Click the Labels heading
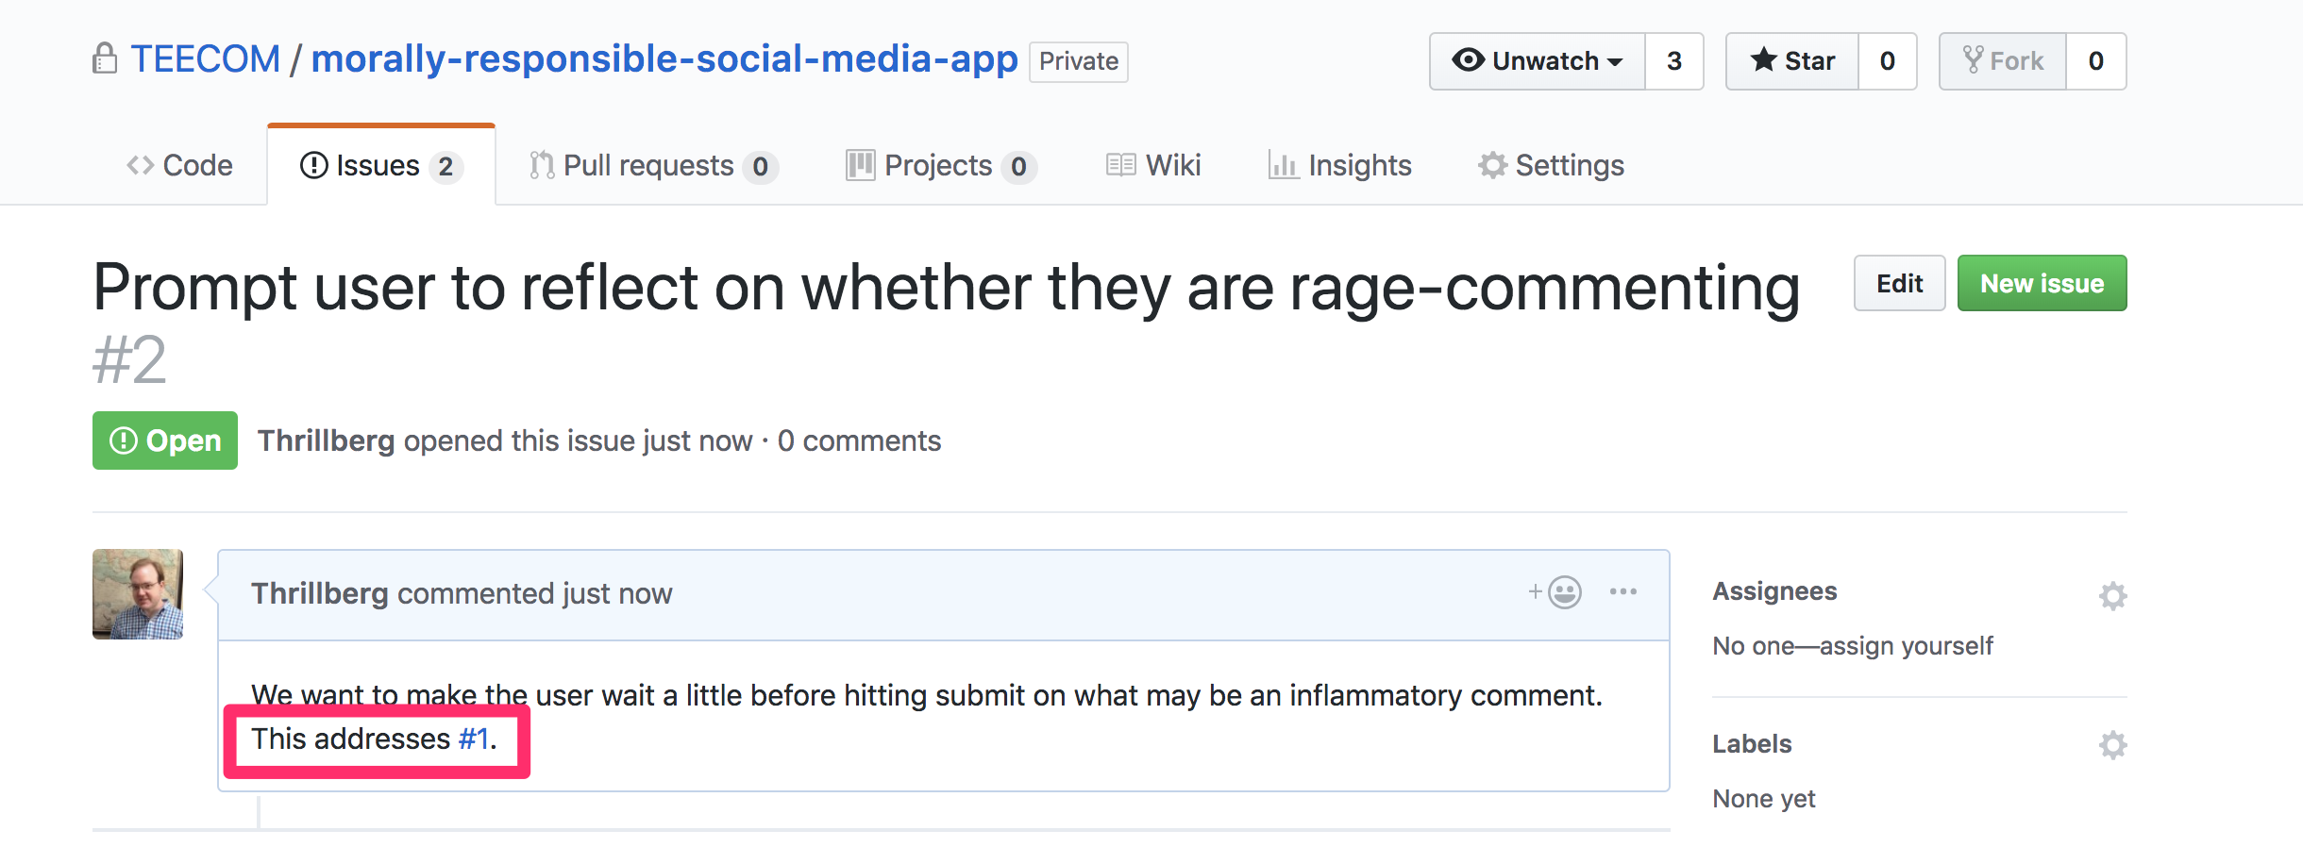Image resolution: width=2303 pixels, height=847 pixels. coord(1752,744)
